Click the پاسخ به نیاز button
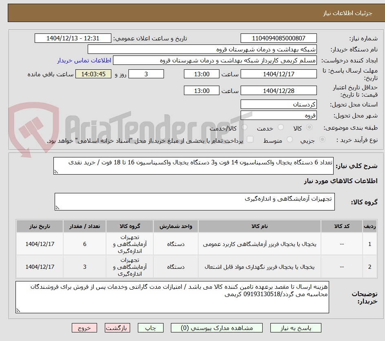Viewport: 385px width, 341px height. pos(296,328)
